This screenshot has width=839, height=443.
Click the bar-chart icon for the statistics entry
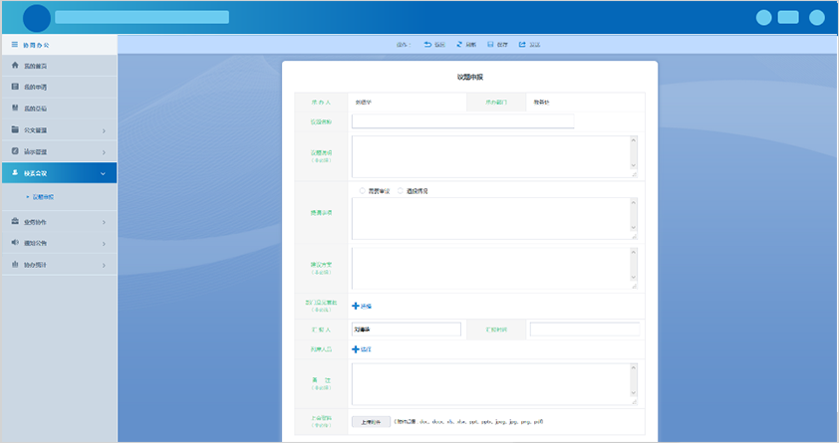(x=15, y=264)
